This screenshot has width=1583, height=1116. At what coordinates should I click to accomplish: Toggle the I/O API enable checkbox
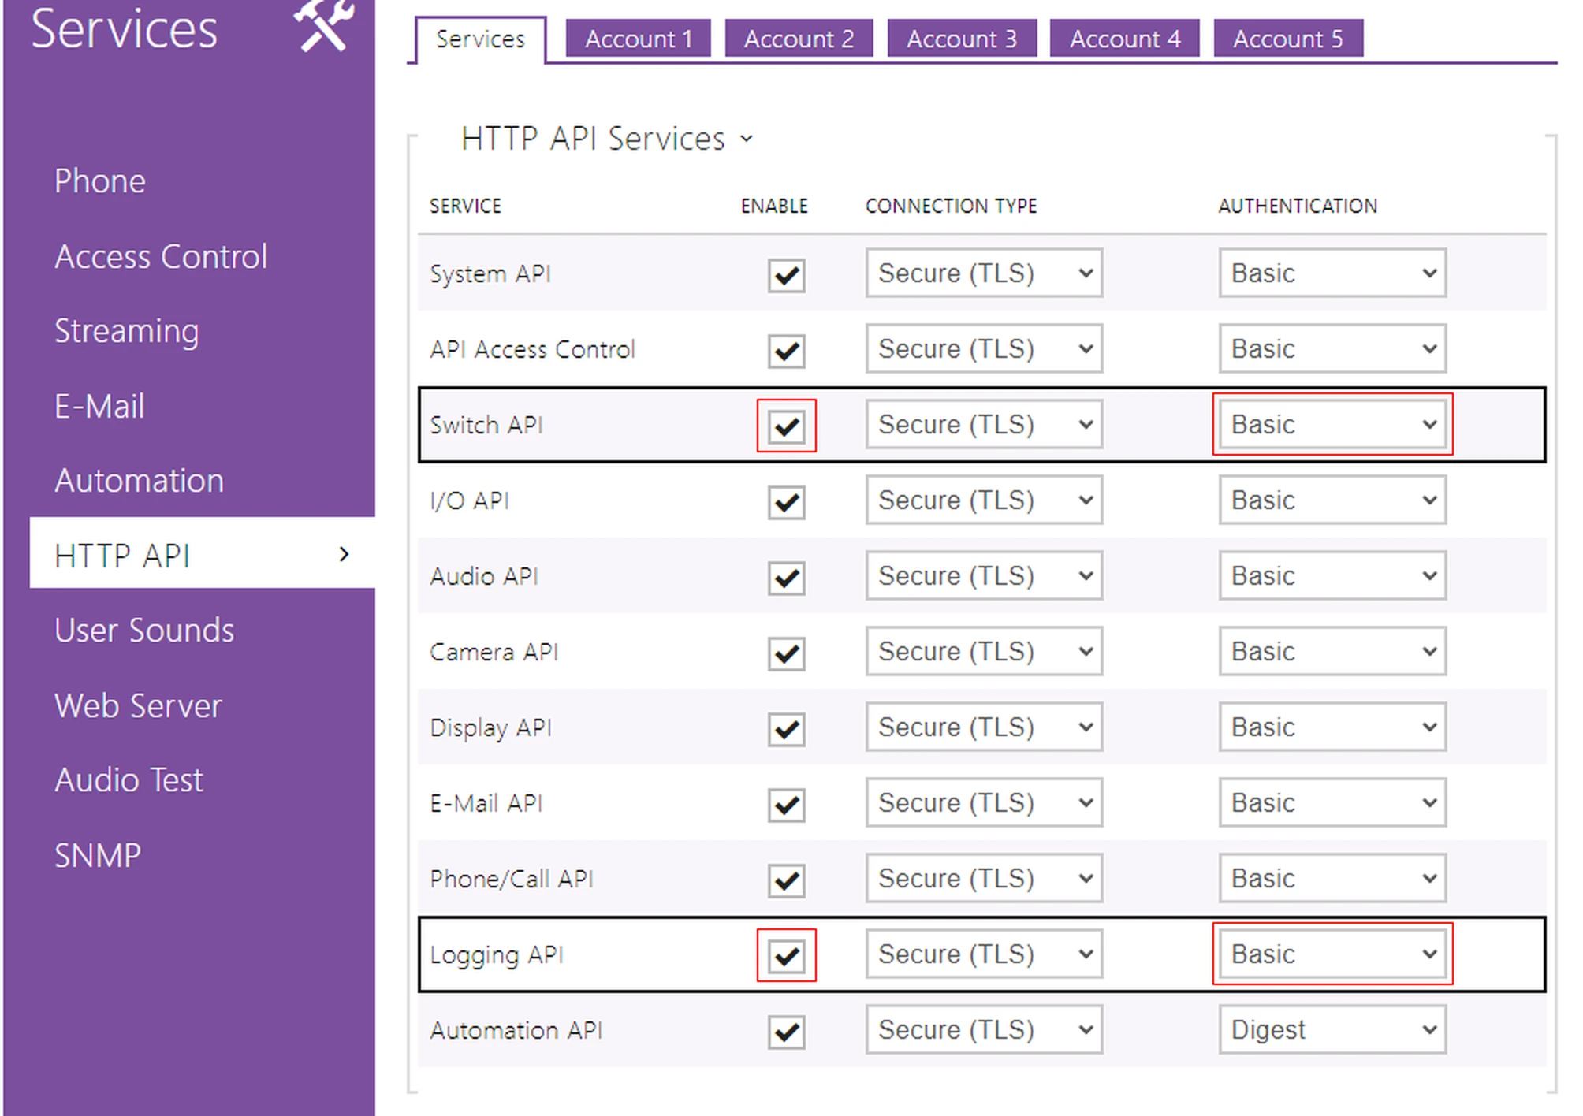click(786, 502)
